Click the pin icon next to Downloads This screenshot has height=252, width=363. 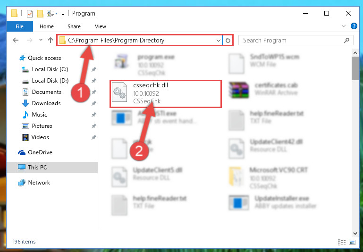(x=93, y=103)
